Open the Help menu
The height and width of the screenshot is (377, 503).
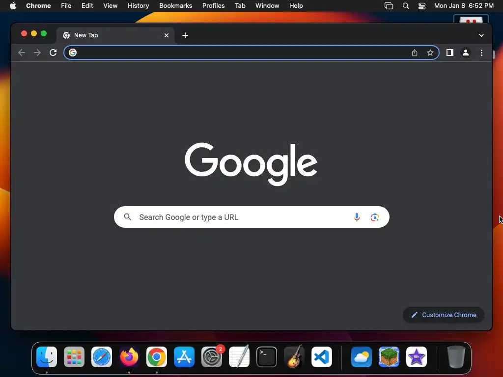click(296, 5)
